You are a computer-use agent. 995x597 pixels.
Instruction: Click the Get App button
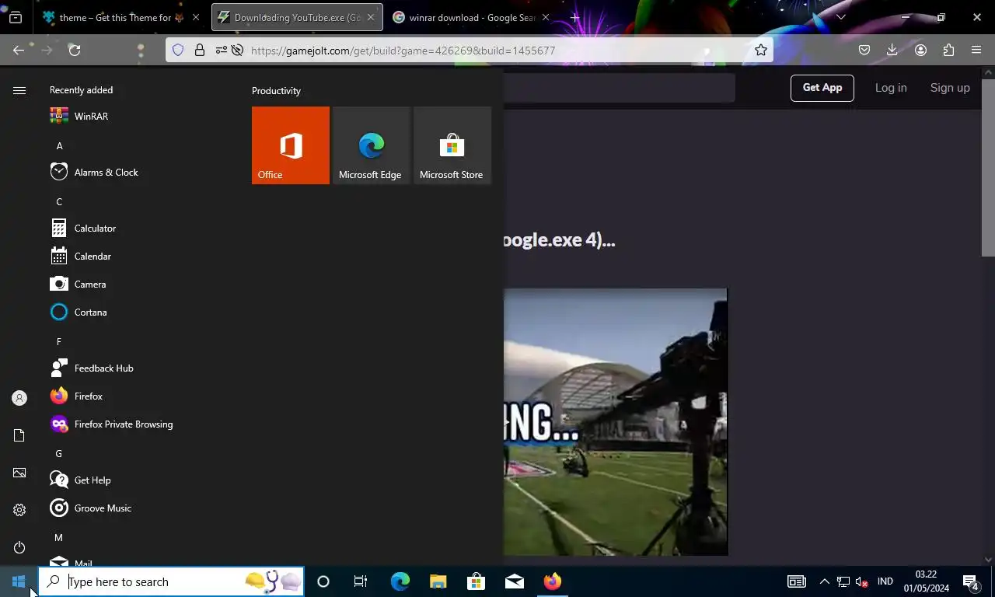[822, 88]
